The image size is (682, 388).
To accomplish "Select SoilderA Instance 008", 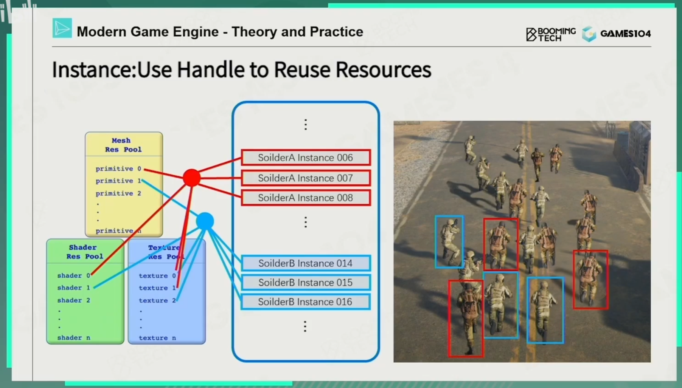I will coord(305,198).
